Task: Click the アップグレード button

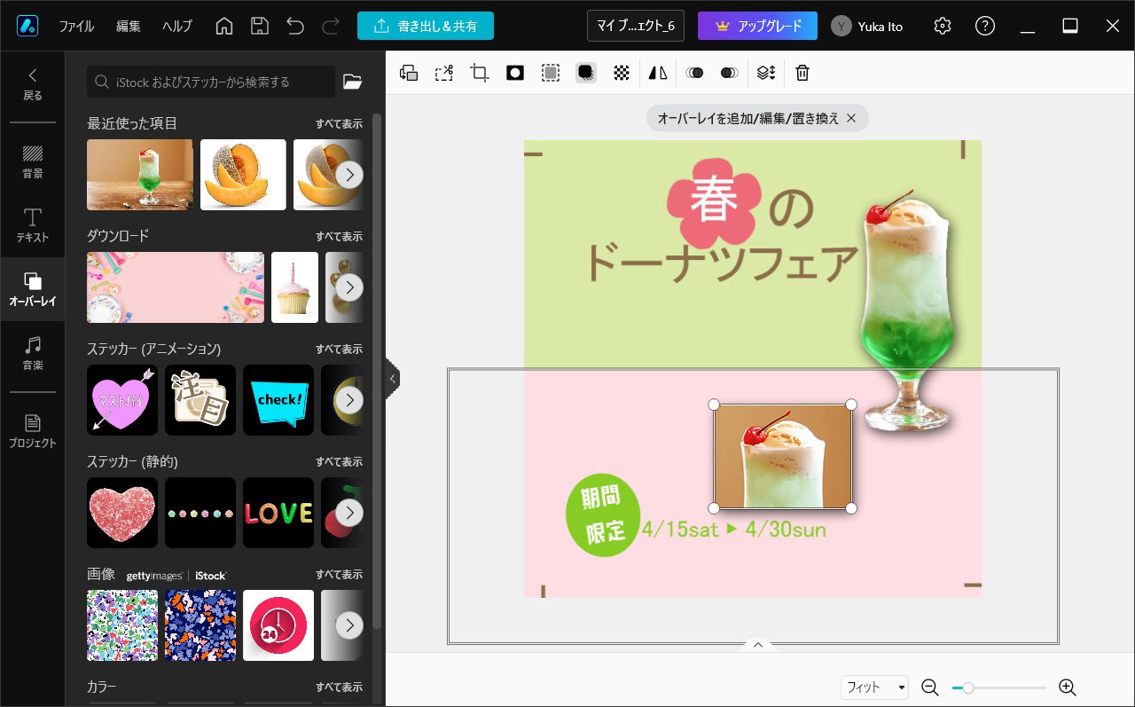Action: (x=757, y=26)
